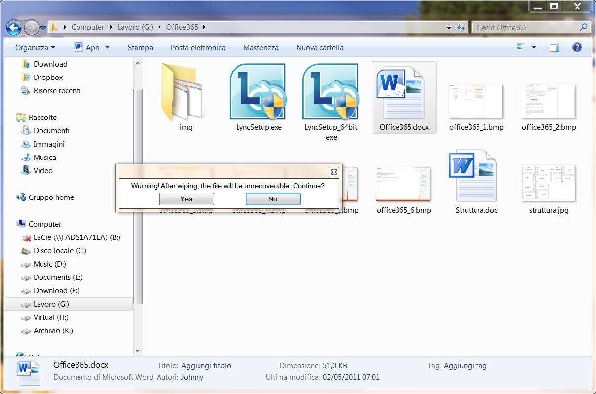The image size is (596, 394).
Task: Toggle the preview pane icon
Action: (x=554, y=47)
